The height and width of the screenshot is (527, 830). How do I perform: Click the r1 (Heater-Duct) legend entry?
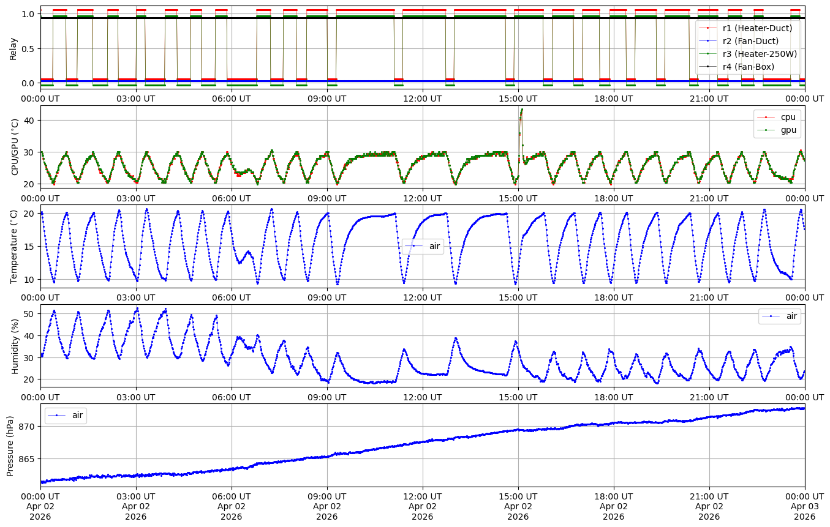(x=757, y=28)
